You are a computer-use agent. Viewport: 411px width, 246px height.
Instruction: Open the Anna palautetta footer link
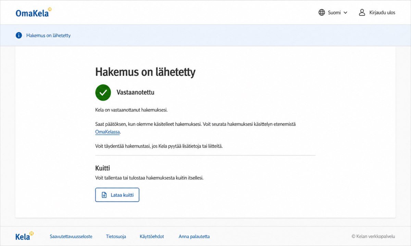[x=194, y=236]
